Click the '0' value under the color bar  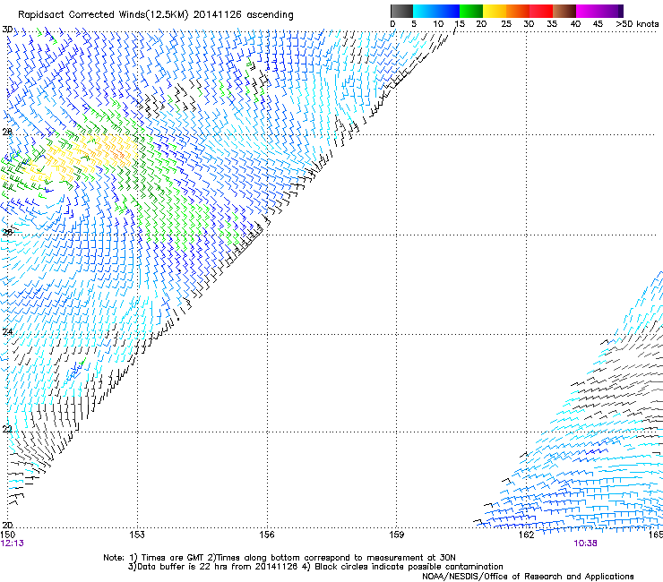tap(392, 24)
